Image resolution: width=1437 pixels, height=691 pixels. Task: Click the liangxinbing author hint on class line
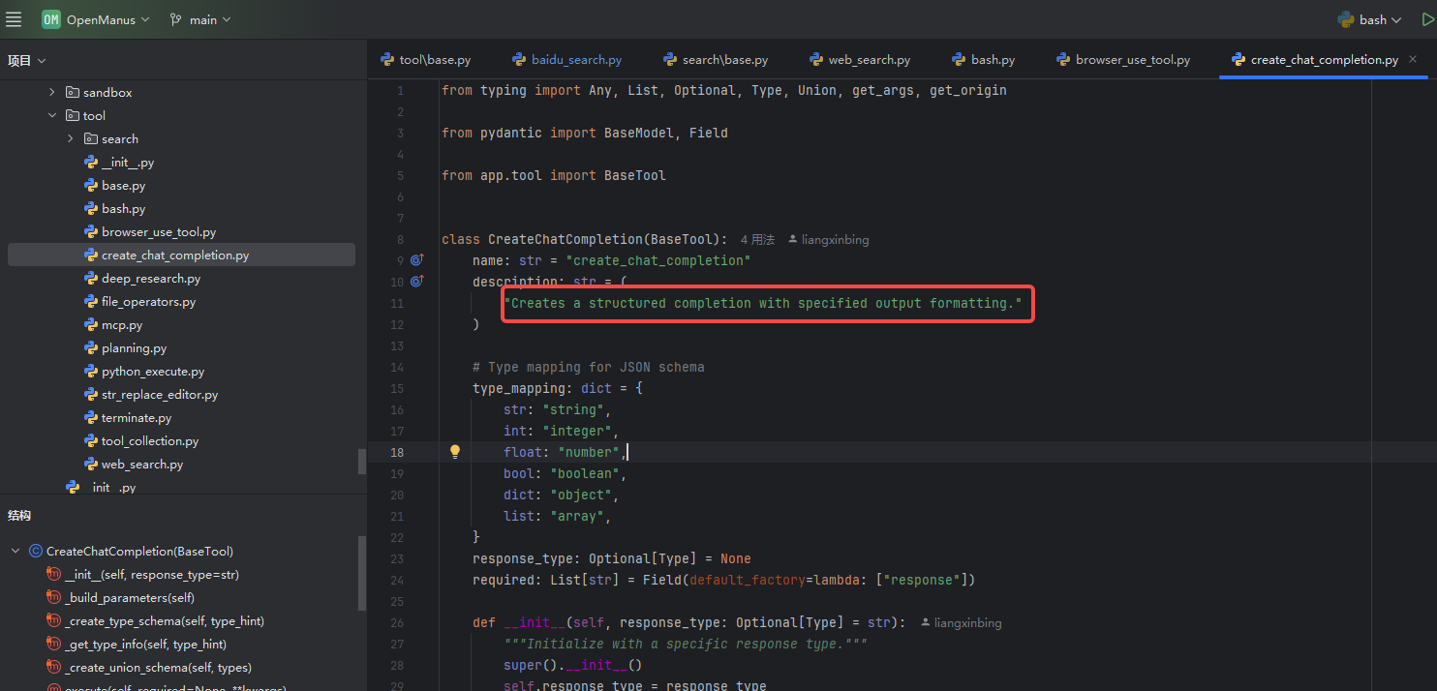(x=828, y=239)
